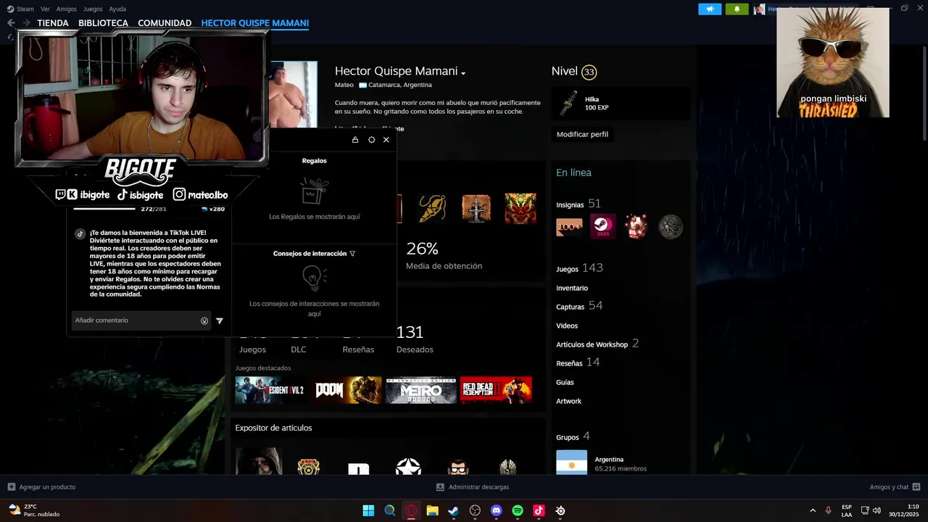928x522 pixels.
Task: Open Inventario link
Action: tap(572, 288)
